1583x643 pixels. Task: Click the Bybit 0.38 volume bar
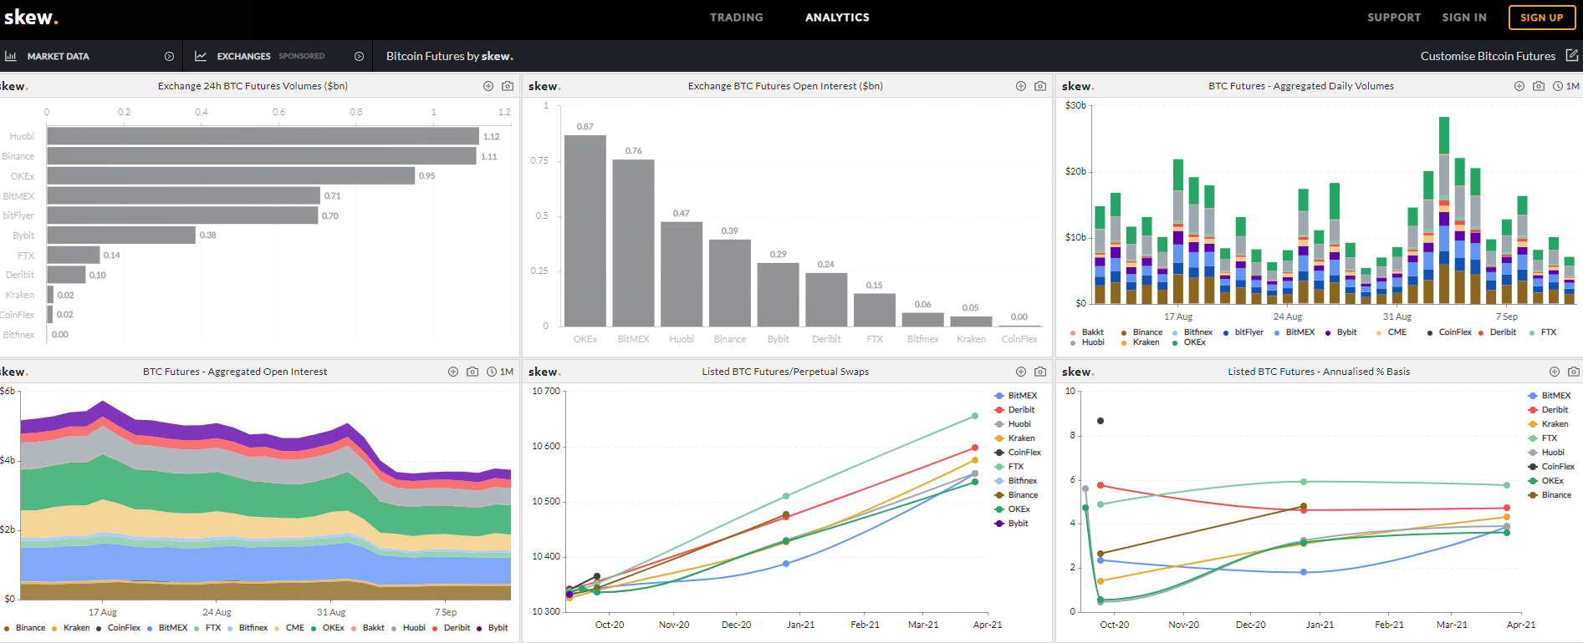[121, 235]
